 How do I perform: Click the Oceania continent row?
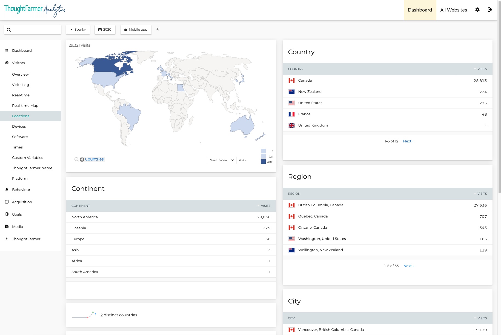coord(171,228)
